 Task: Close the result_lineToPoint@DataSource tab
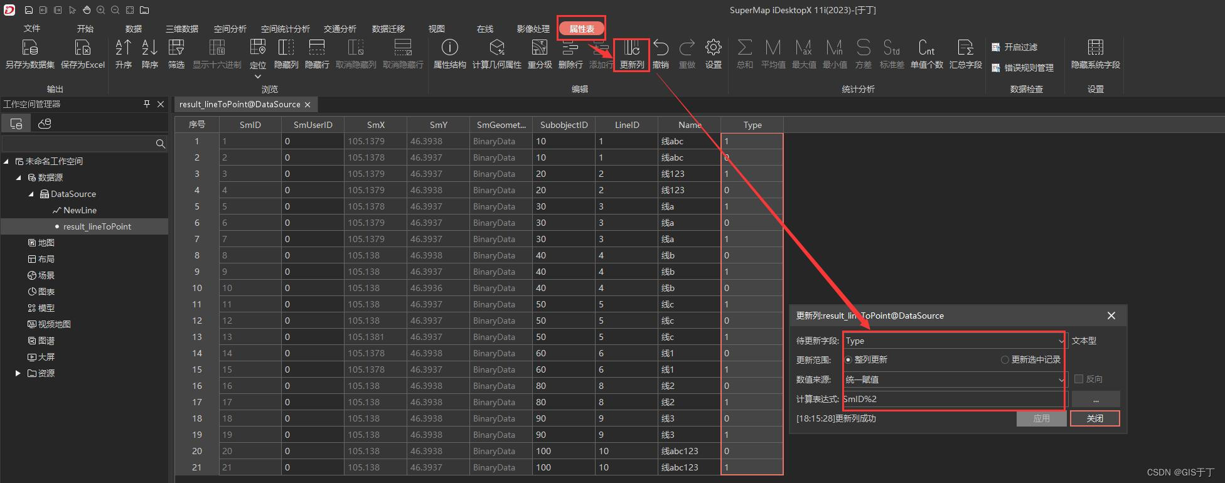(x=308, y=105)
